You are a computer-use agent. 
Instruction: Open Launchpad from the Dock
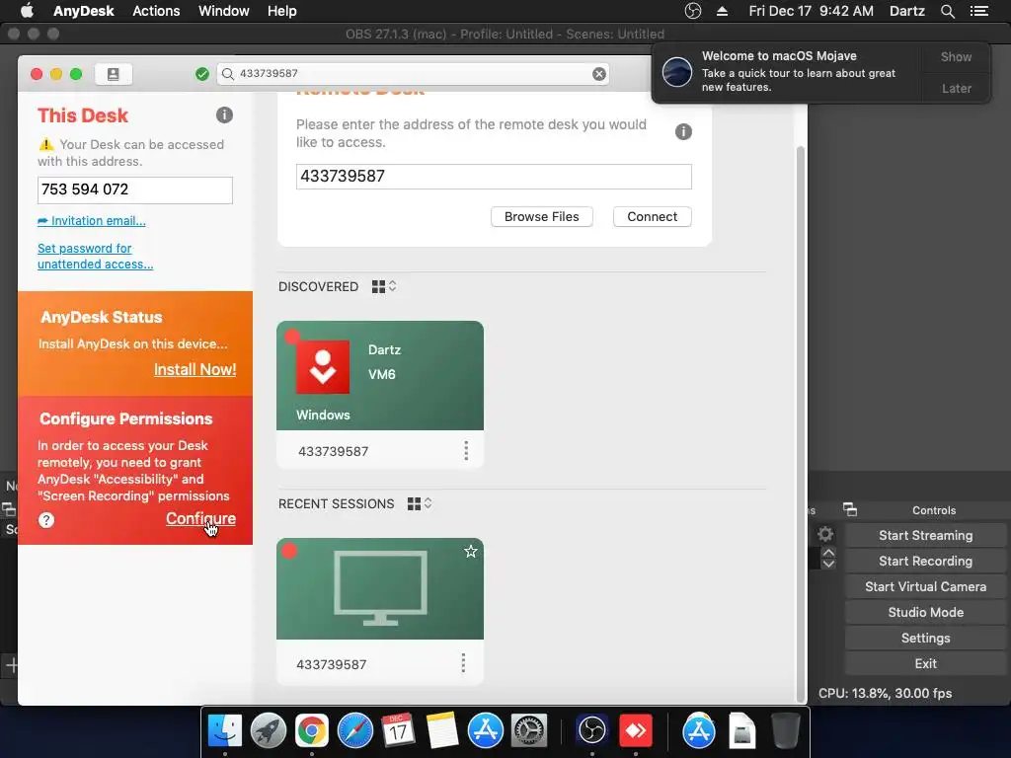tap(269, 731)
